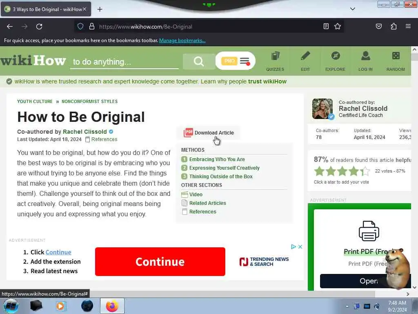The height and width of the screenshot is (314, 418).
Task: Click the printer icon in sidebar ad
Action: 369,231
